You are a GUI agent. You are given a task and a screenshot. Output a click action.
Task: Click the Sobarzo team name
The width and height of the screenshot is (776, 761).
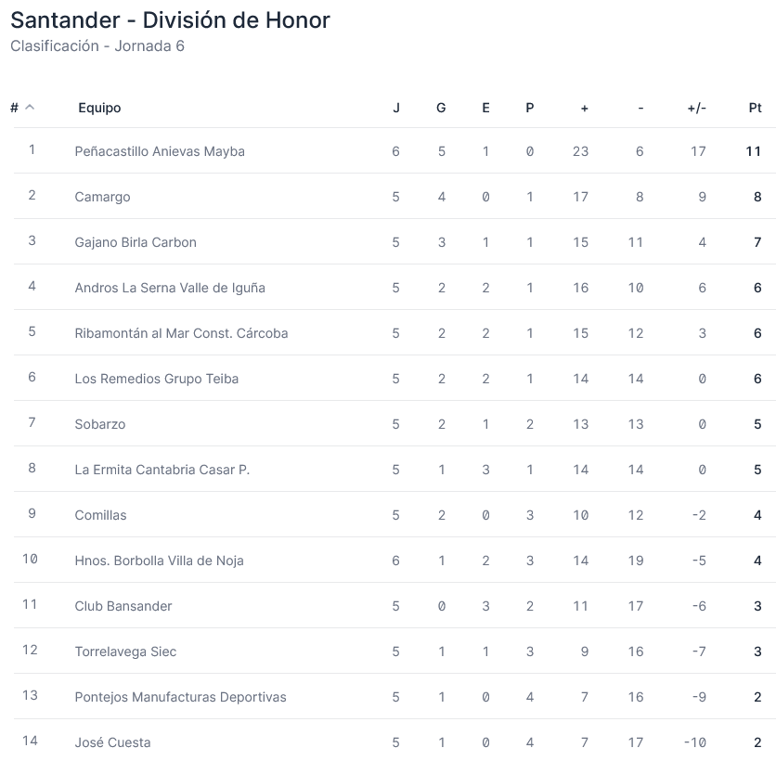(100, 424)
